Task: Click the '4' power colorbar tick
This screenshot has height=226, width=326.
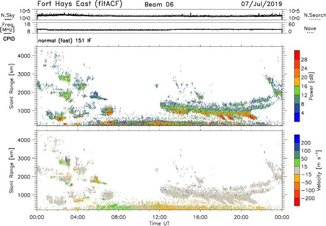Action: pyautogui.click(x=302, y=113)
